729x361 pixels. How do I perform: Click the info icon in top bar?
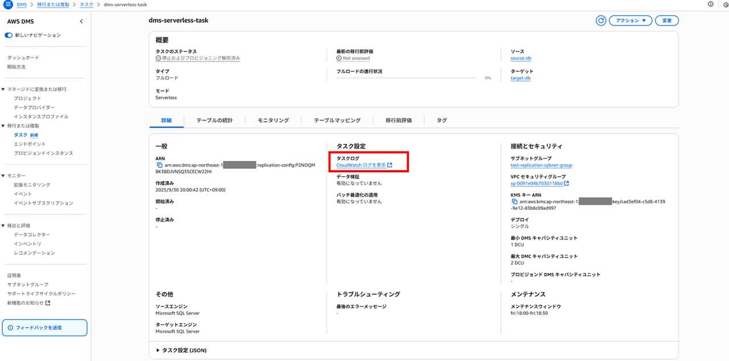coord(710,5)
